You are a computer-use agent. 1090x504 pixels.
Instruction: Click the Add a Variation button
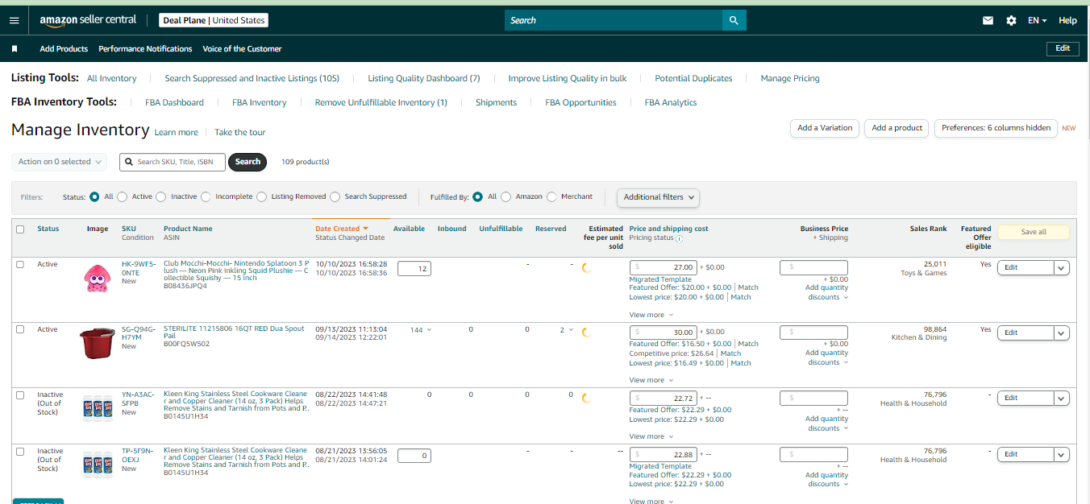(825, 128)
